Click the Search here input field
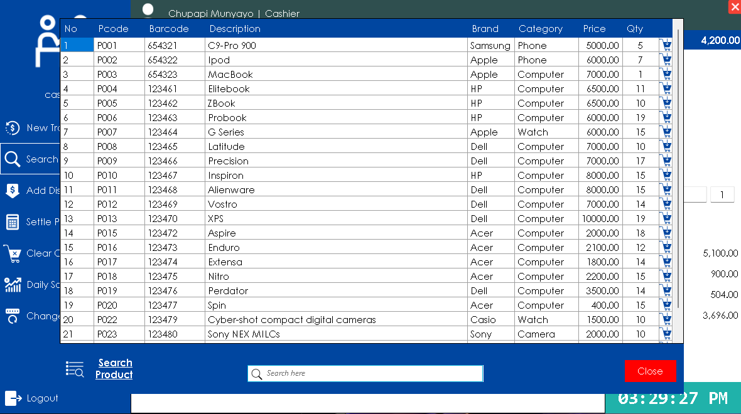The image size is (741, 414). 365,373
